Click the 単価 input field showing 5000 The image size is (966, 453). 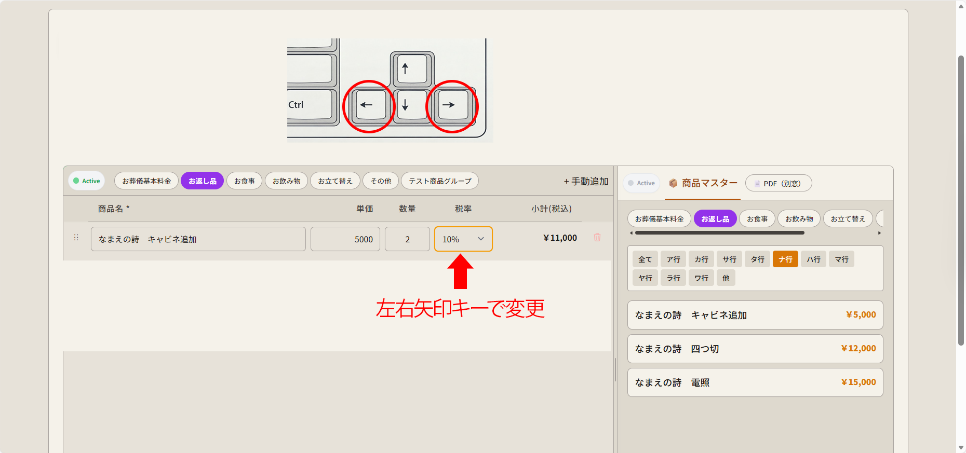(x=345, y=239)
